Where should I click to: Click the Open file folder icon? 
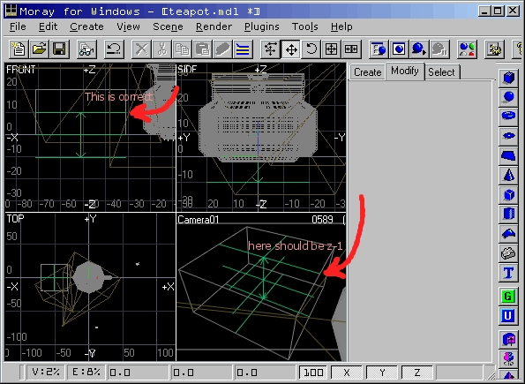(x=39, y=49)
